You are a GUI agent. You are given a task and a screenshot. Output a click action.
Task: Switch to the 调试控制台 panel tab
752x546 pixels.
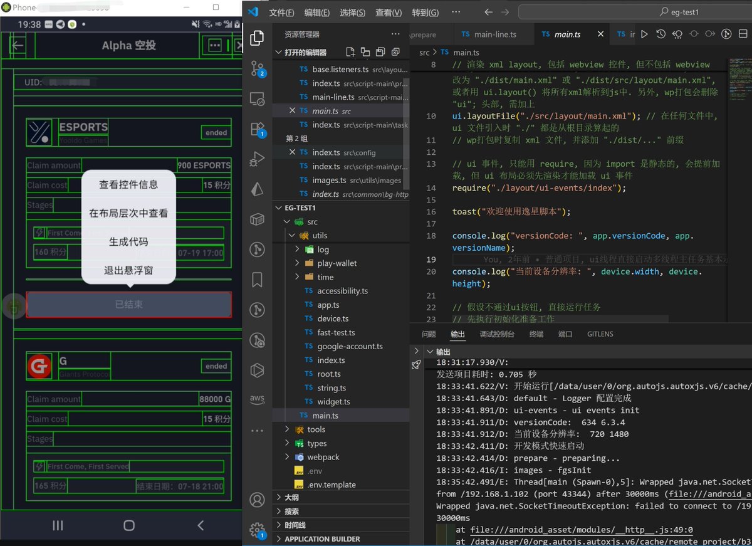pyautogui.click(x=497, y=334)
